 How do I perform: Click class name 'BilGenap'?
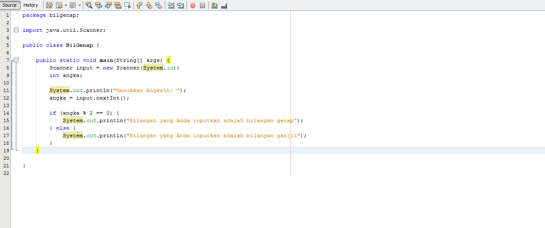79,45
